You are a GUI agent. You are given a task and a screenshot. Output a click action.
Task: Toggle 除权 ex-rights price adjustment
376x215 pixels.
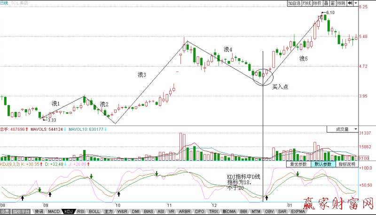[317, 3]
